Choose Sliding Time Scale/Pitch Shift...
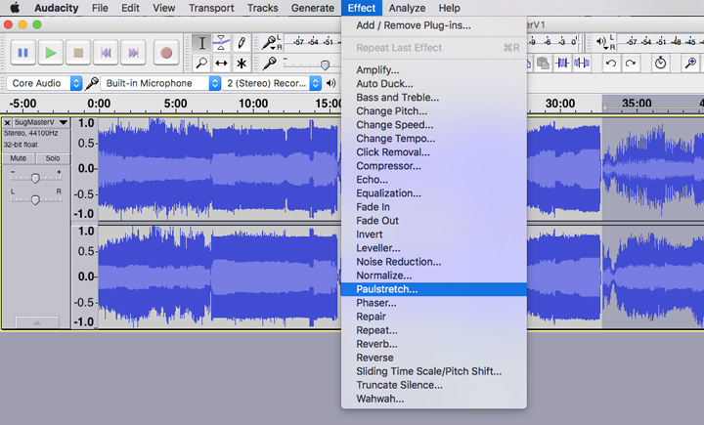 [x=434, y=371]
